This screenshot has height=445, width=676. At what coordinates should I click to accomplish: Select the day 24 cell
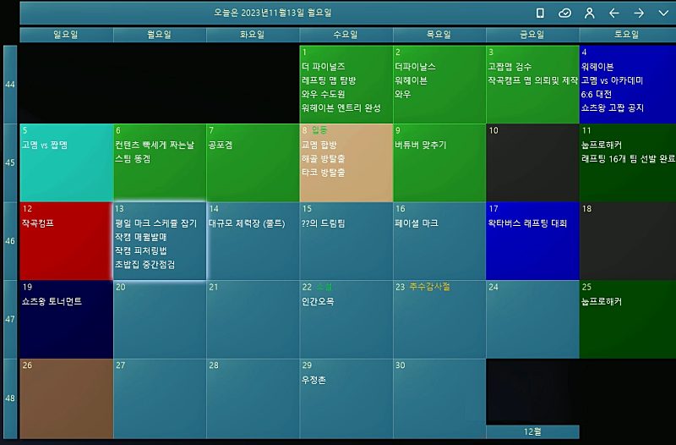click(532, 320)
